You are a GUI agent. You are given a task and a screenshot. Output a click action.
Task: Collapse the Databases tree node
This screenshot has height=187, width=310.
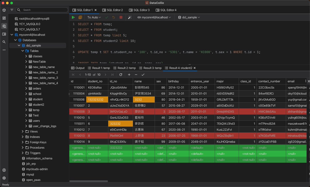pyautogui.click(x=16, y=40)
